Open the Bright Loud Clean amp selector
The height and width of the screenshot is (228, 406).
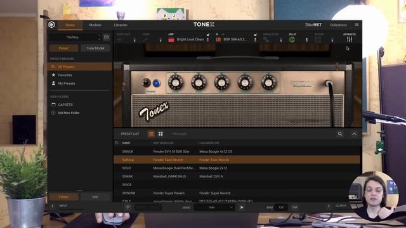click(x=190, y=39)
